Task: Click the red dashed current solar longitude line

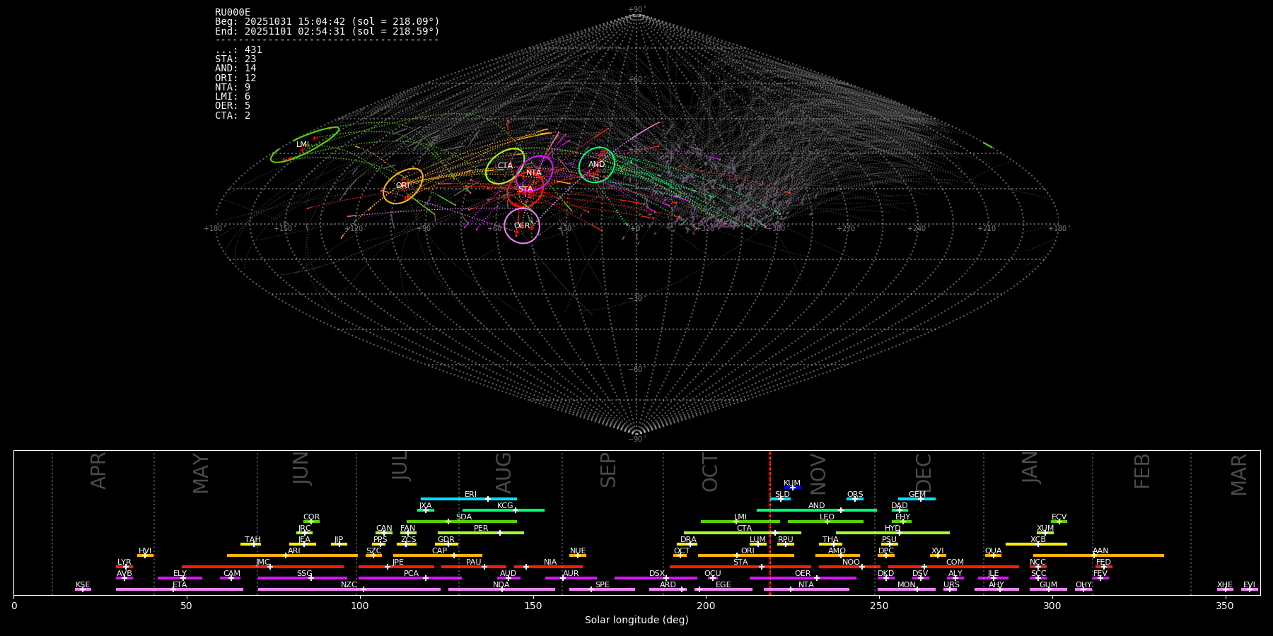Action: [769, 523]
